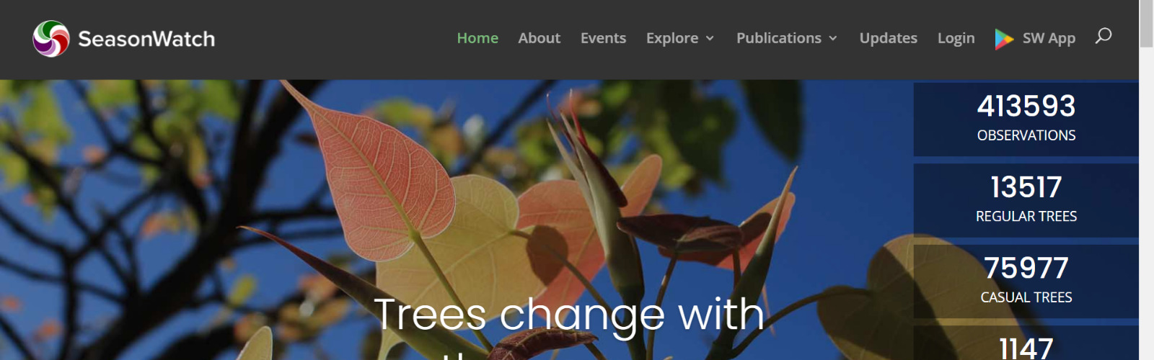
Task: Visit the Updates page
Action: click(x=889, y=38)
